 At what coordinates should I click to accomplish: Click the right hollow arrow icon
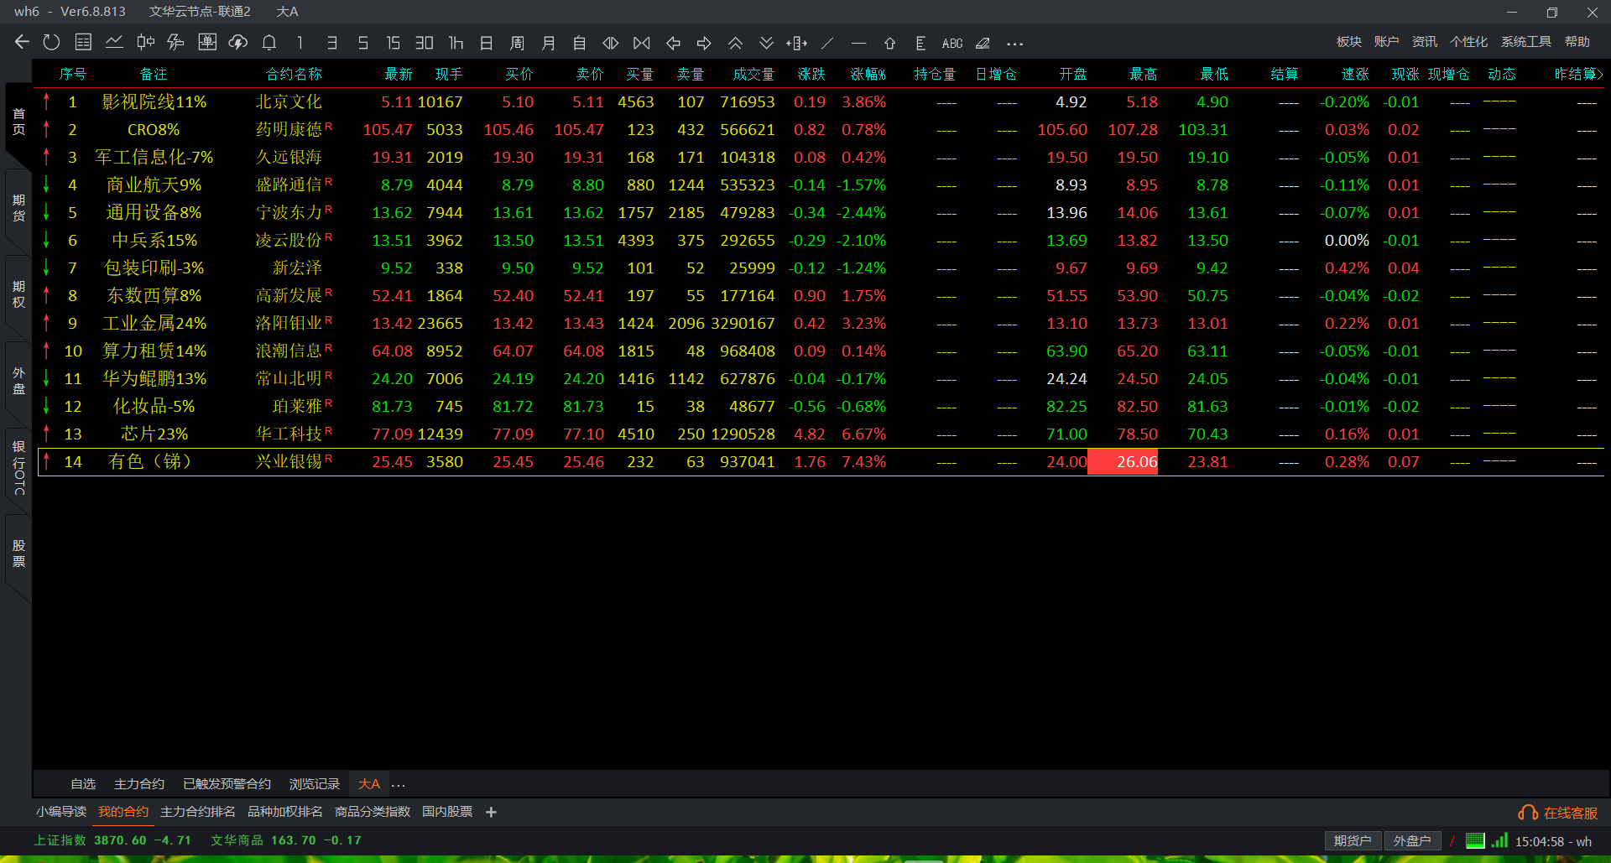coord(704,43)
